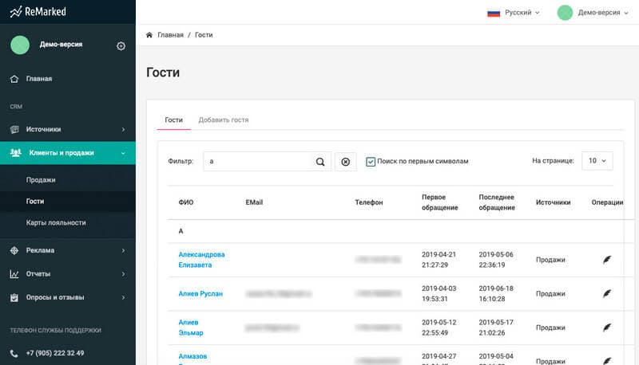Open guest Алмазов link

[192, 356]
